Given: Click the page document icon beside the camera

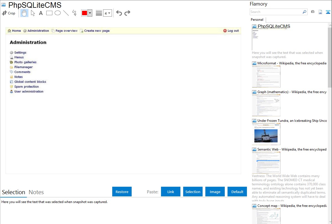Looking at the screenshot, I should click(320, 12).
